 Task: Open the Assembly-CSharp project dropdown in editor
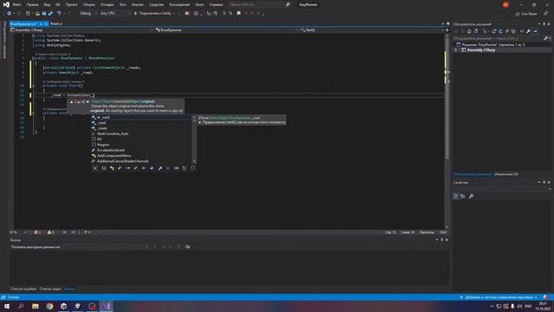pos(81,30)
